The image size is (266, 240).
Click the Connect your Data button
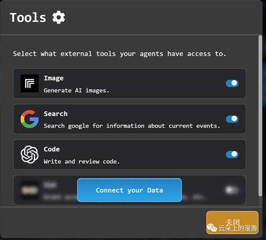point(130,190)
